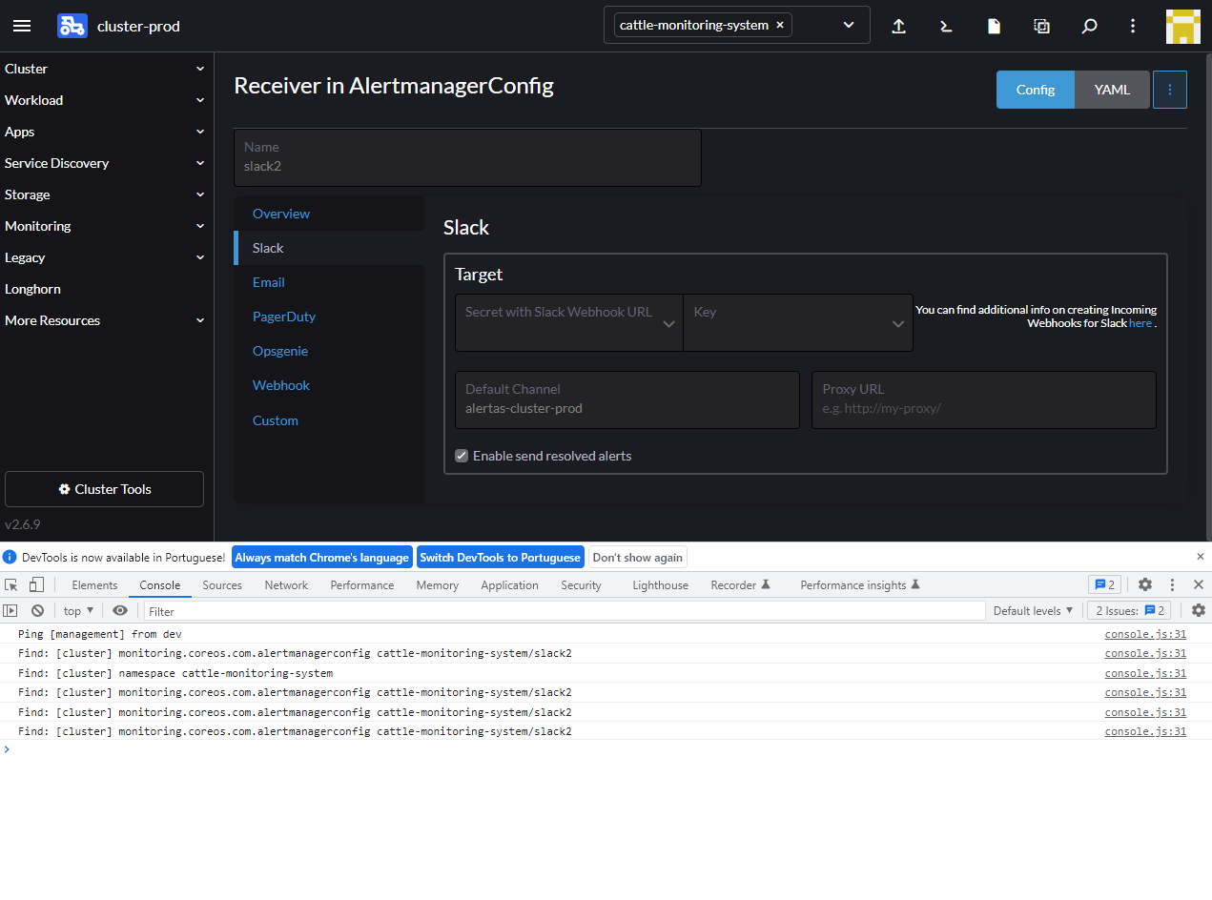Click the user avatar in the top corner
The height and width of the screenshot is (900, 1212).
1182,26
